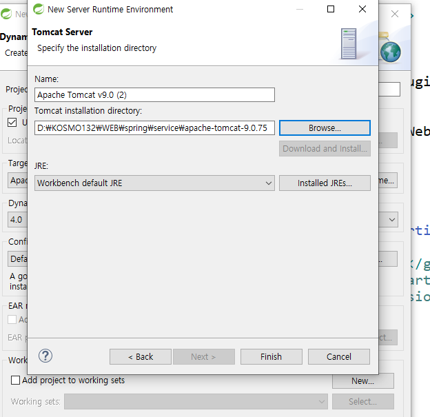This screenshot has width=430, height=417.
Task: Click the Cancel button
Action: [x=339, y=356]
